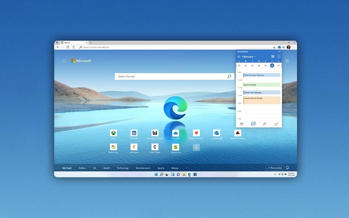Add page to favorites via star icon
Screen dimensions: 349x218
pos(274,47)
